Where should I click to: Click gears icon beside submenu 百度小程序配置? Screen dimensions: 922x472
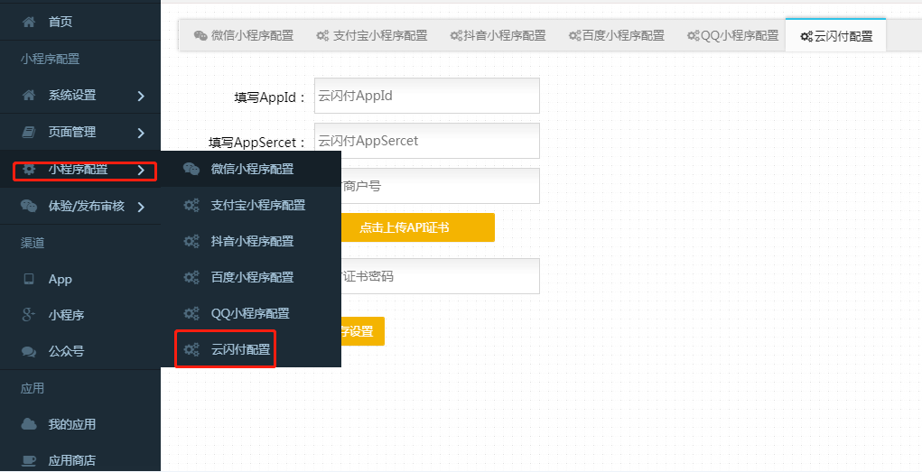[191, 277]
